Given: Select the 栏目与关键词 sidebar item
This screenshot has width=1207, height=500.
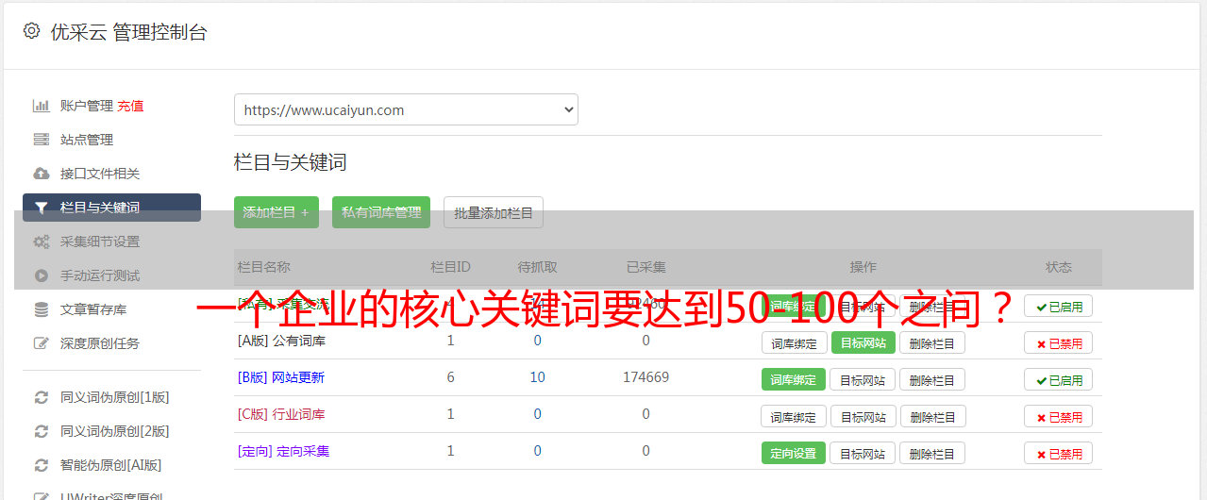Looking at the screenshot, I should pos(111,208).
